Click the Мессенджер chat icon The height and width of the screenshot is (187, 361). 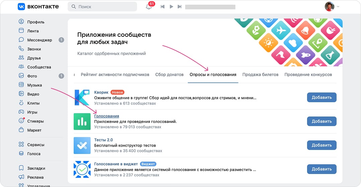[21, 40]
